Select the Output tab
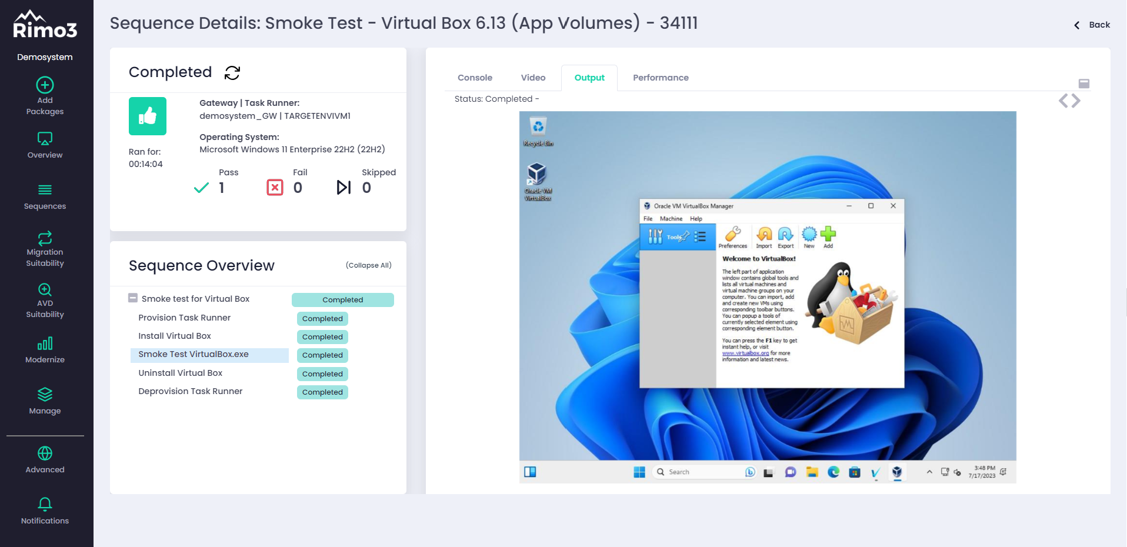Viewport: 1127px width, 547px height. (x=589, y=78)
